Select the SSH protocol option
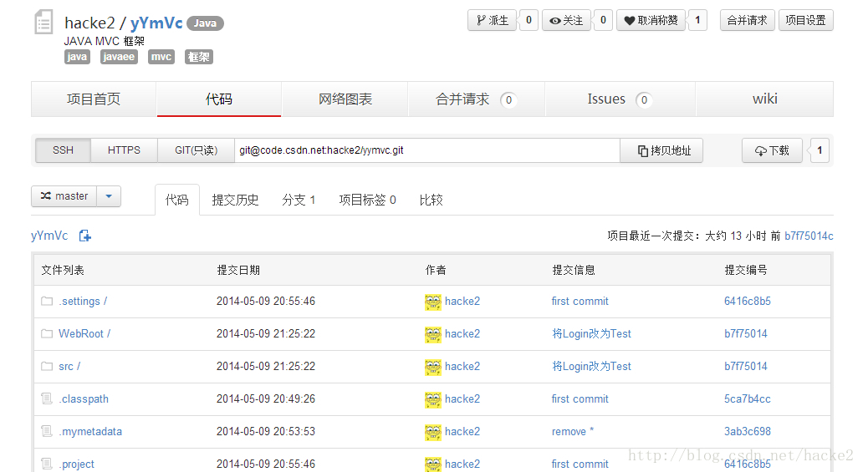 click(x=63, y=150)
